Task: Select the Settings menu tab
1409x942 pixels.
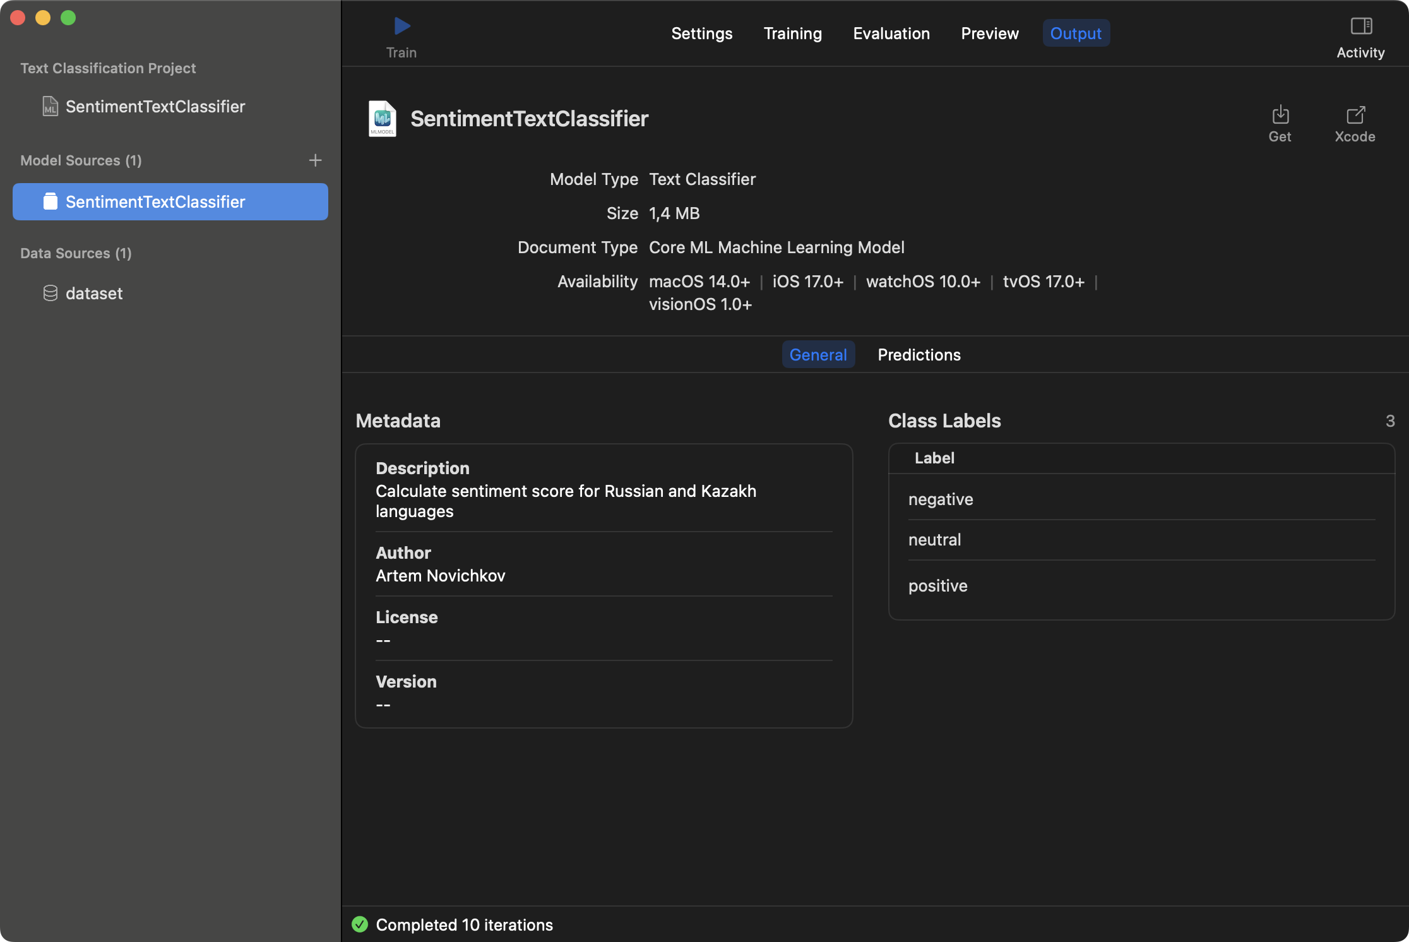Action: pyautogui.click(x=701, y=33)
